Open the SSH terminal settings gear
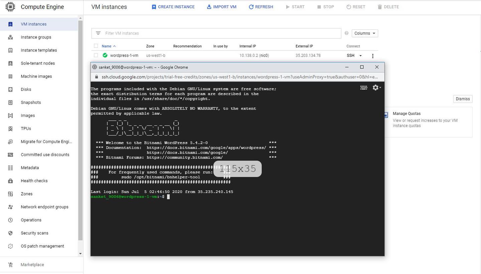 click(x=376, y=88)
